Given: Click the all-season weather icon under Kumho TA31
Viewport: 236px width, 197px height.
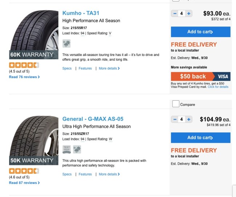Looking at the screenshot, I should point(66,44).
